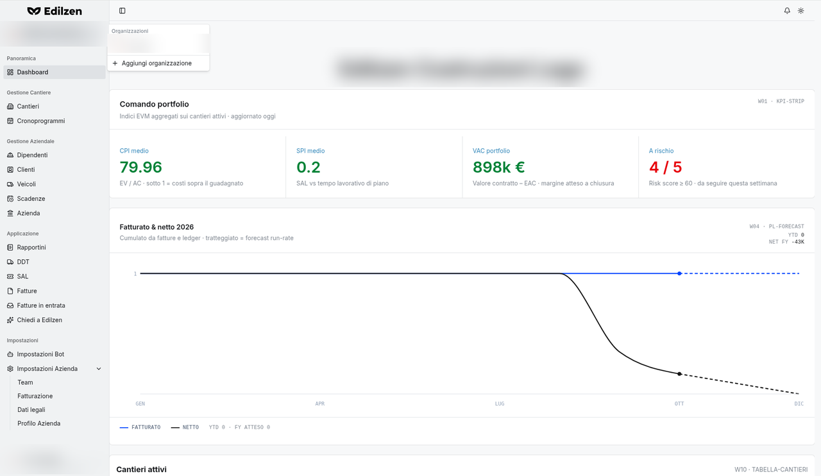Click the A rischio value 4 / 5
Image resolution: width=821 pixels, height=476 pixels.
[666, 167]
